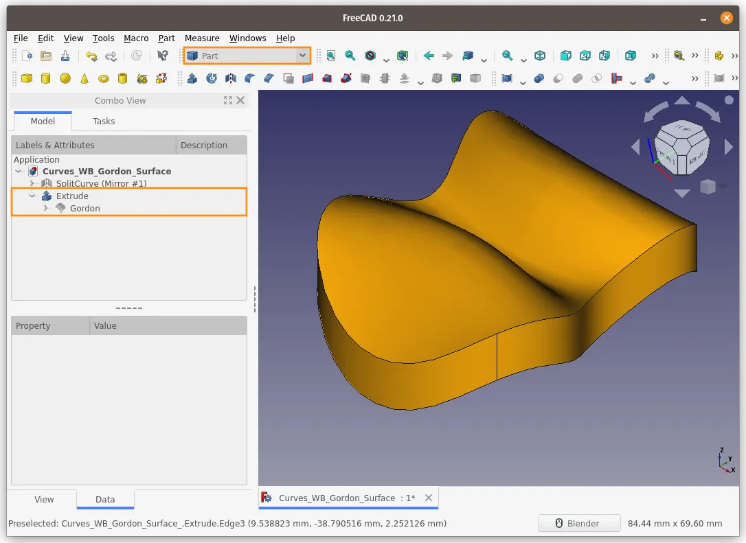Save the document with the Save icon
Screen dimensions: 746x543
point(65,56)
